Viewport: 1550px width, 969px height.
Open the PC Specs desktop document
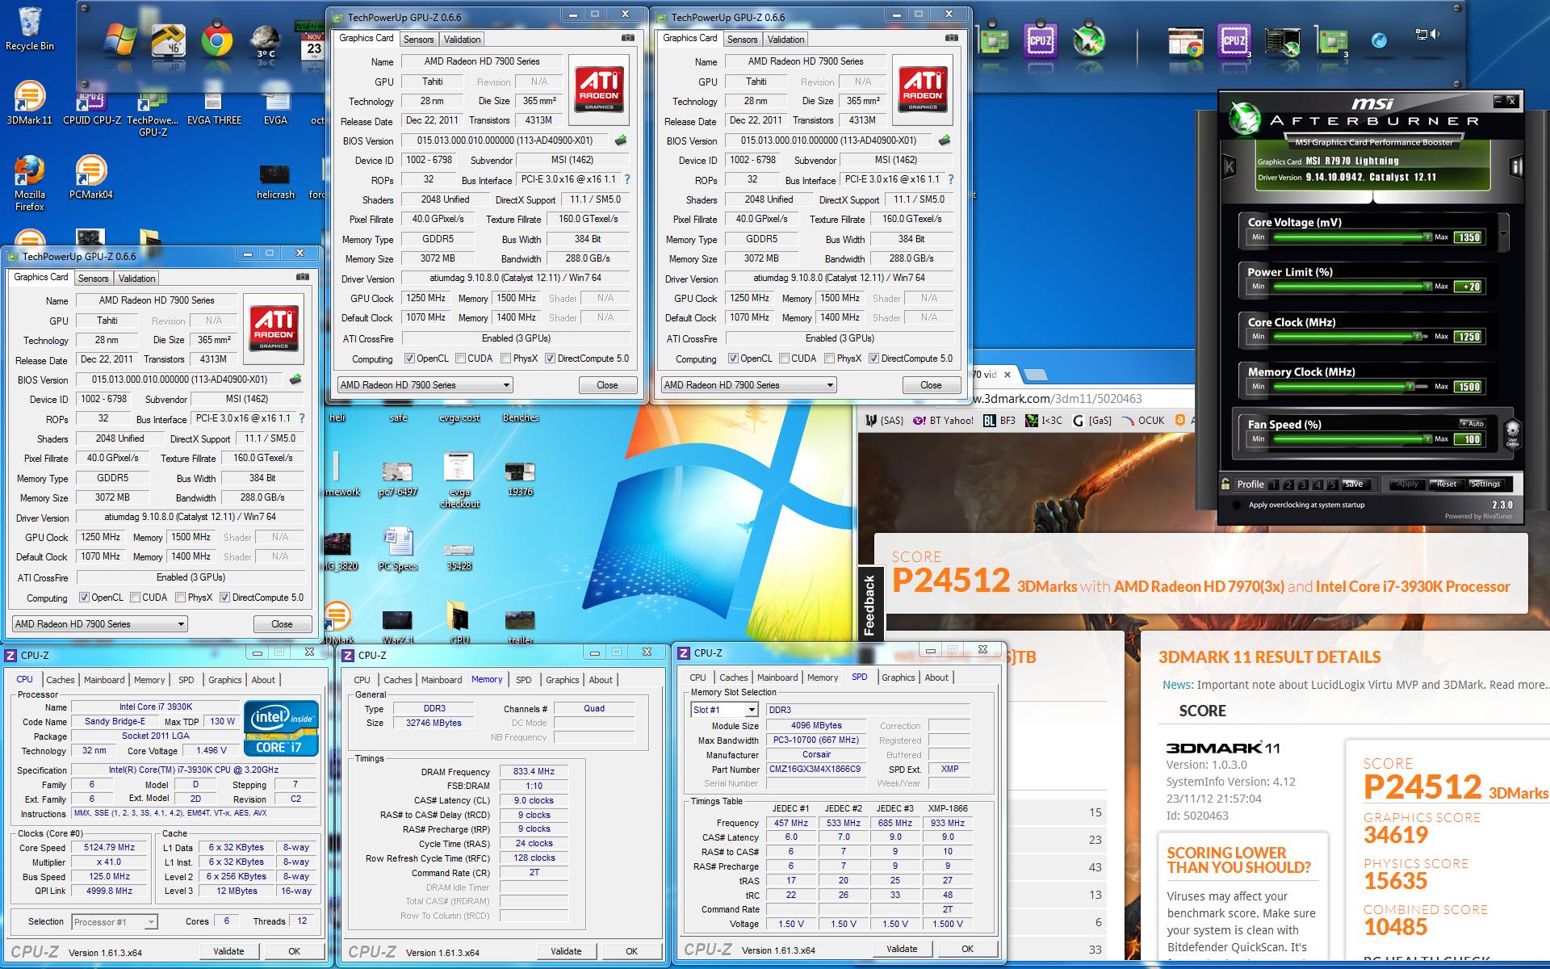397,548
